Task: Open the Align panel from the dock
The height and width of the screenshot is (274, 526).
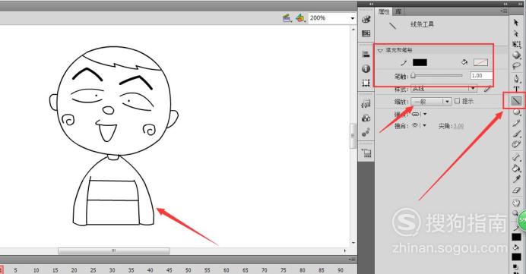Action: (x=366, y=54)
